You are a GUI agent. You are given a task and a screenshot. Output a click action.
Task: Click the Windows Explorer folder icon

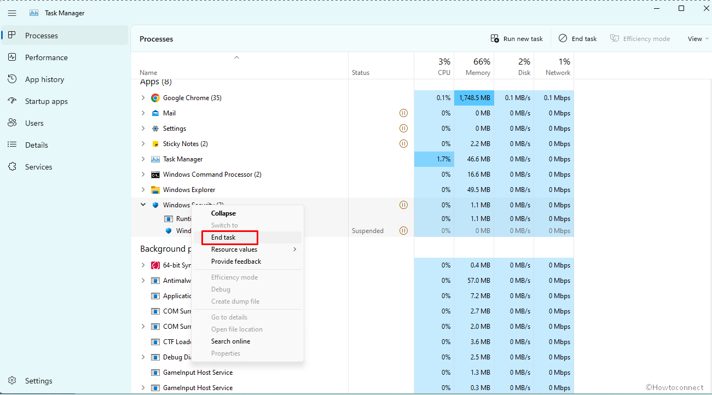point(155,190)
